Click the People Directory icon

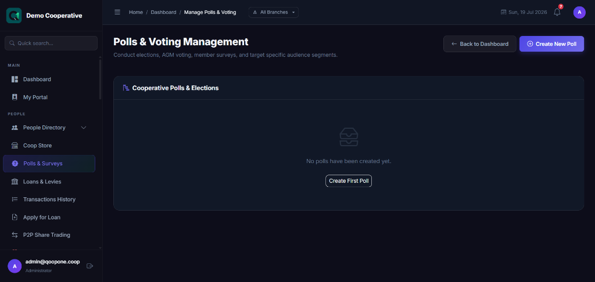[x=15, y=128]
